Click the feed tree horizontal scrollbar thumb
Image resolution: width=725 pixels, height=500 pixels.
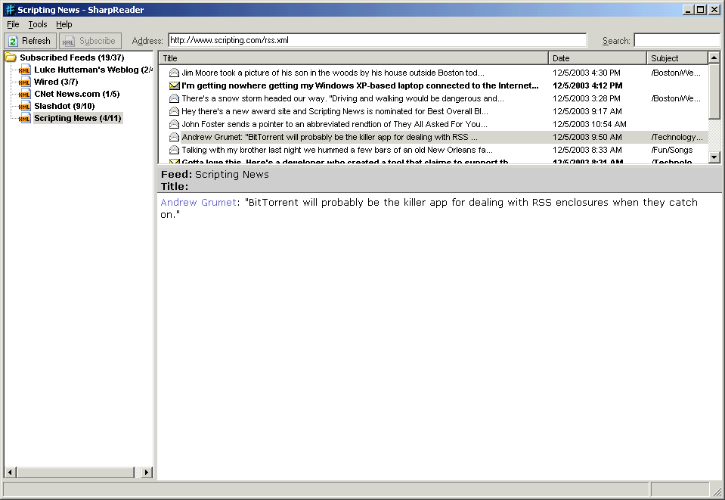point(76,472)
